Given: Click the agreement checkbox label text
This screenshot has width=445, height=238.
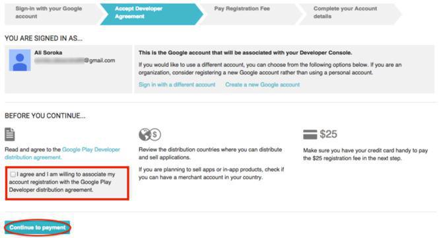Looking at the screenshot, I should [62, 182].
